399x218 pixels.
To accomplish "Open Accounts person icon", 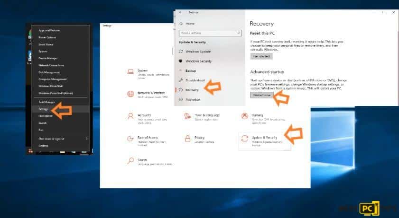I will (x=130, y=116).
